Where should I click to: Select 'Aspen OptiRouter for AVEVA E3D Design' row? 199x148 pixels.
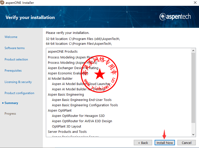(82, 121)
